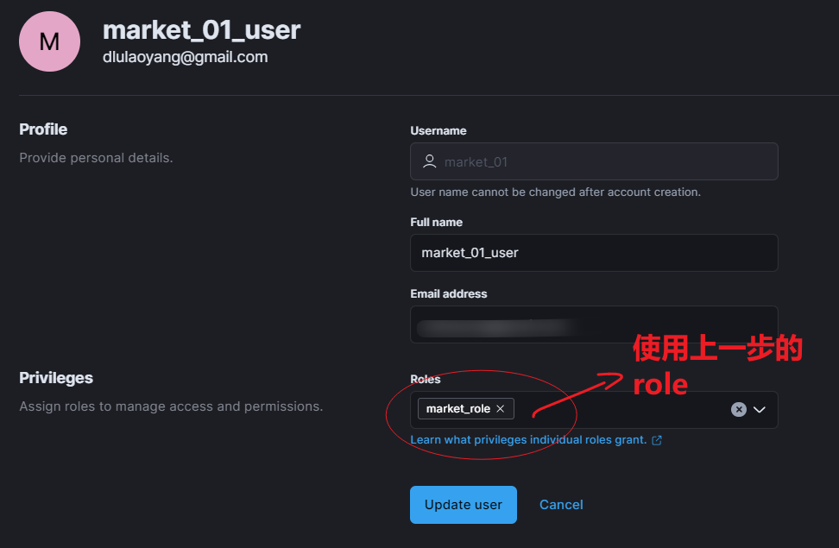
Task: Click the Privileges section heading
Action: pyautogui.click(x=56, y=378)
